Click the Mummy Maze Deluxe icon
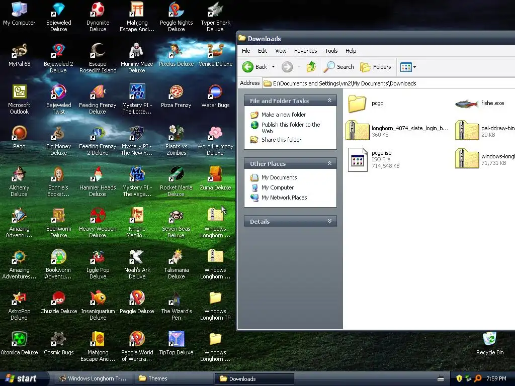 tap(137, 58)
